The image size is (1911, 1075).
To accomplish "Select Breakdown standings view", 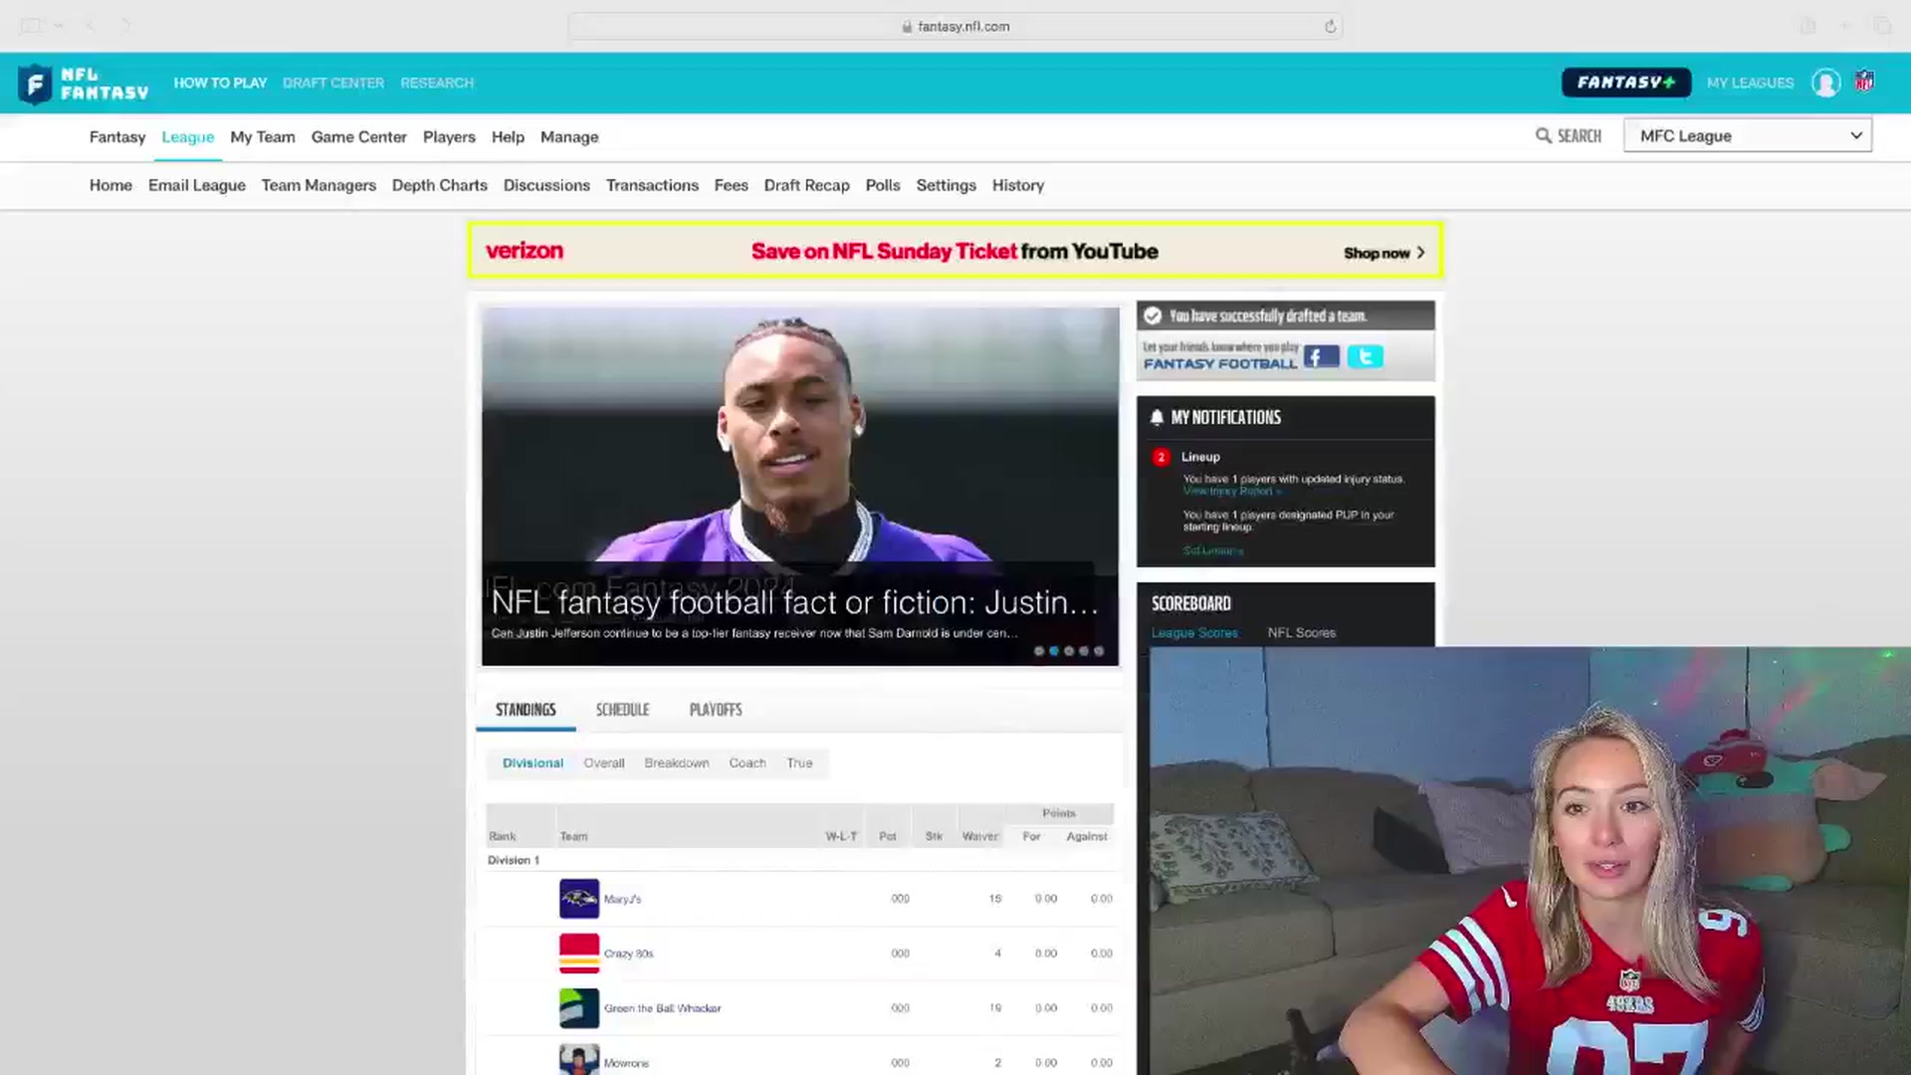I will [677, 763].
